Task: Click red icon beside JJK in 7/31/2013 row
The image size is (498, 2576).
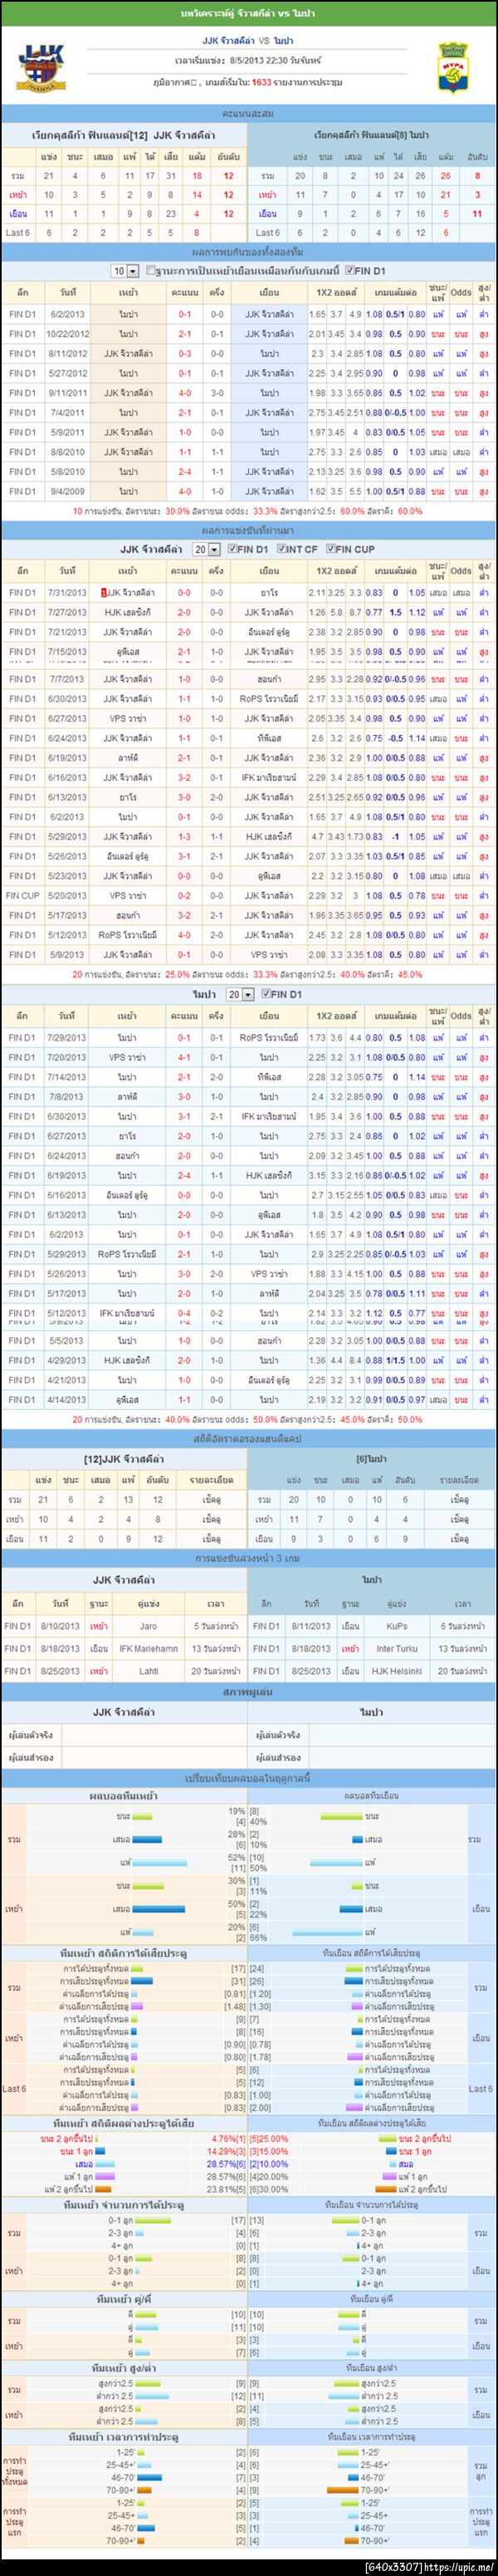Action: tap(104, 592)
